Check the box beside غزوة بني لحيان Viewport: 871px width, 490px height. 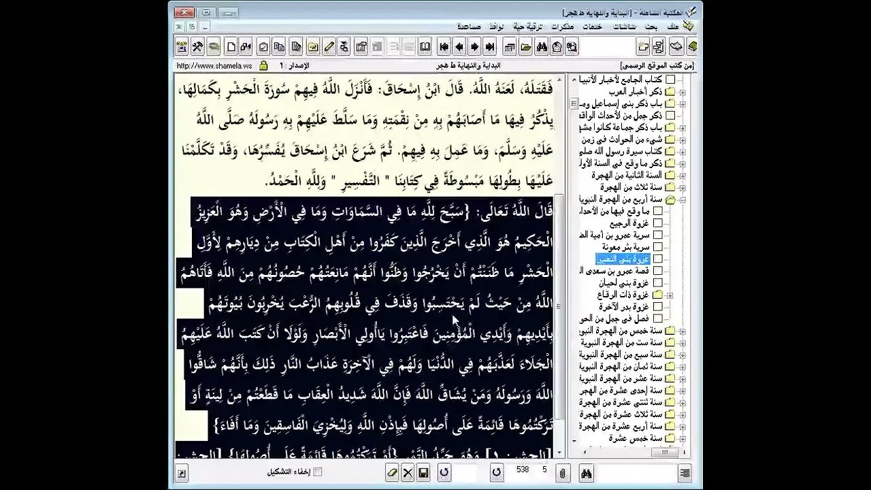tap(658, 282)
